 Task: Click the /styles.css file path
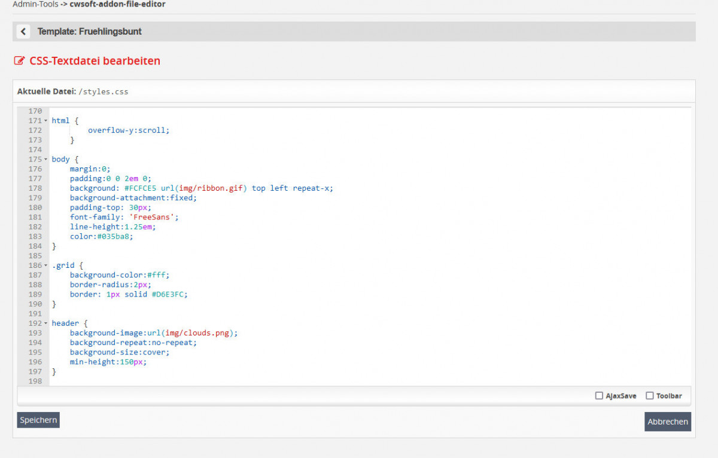coord(103,92)
